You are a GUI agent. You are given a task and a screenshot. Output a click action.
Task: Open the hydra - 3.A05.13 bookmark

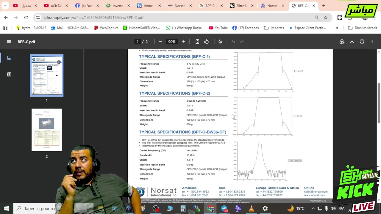(x=31, y=28)
